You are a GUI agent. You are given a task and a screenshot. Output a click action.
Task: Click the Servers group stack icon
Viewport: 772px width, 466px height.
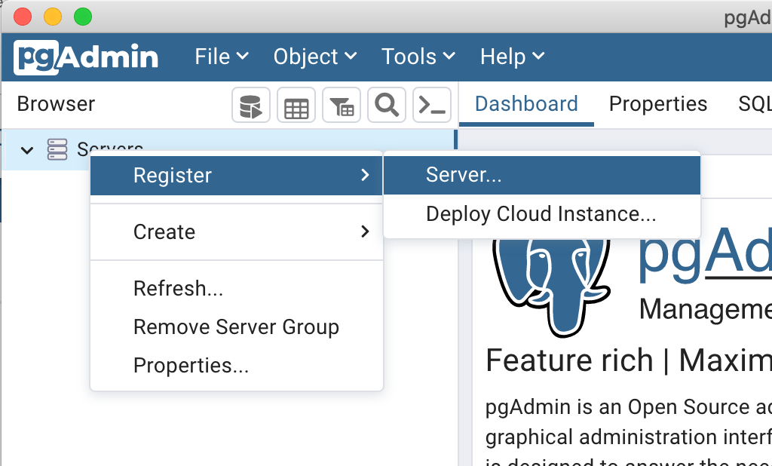pyautogui.click(x=57, y=149)
